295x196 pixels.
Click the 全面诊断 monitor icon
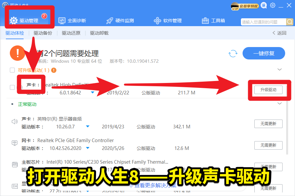click(x=62, y=21)
